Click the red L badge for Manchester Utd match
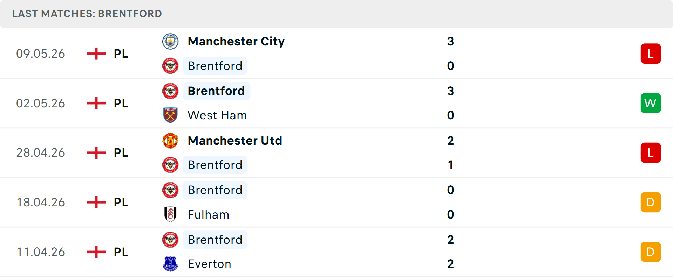The image size is (673, 277). 651,153
